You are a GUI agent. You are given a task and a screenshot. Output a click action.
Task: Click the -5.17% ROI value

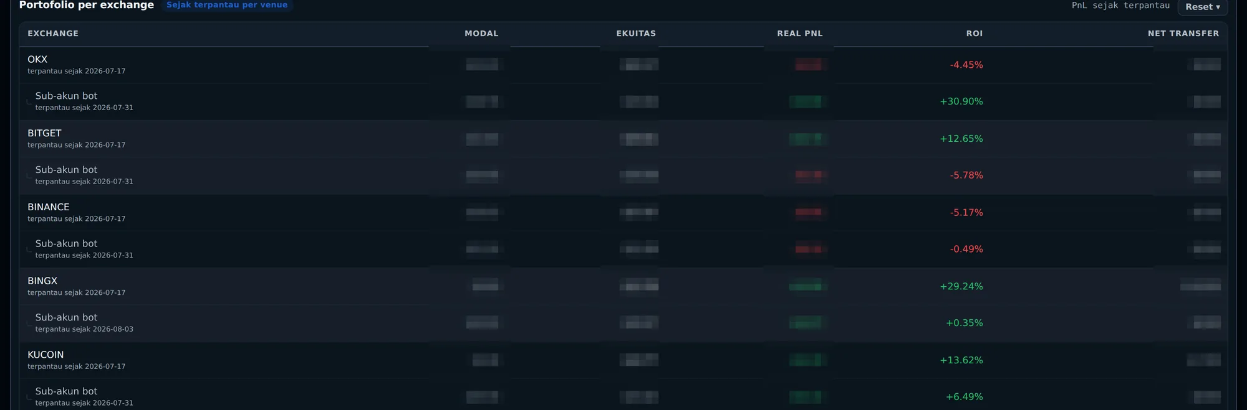tap(966, 213)
